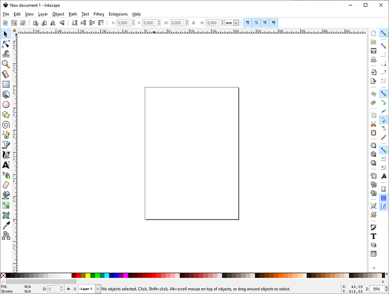389x294 pixels.
Task: Pick the Ellipse circle tool
Action: pos(6,105)
